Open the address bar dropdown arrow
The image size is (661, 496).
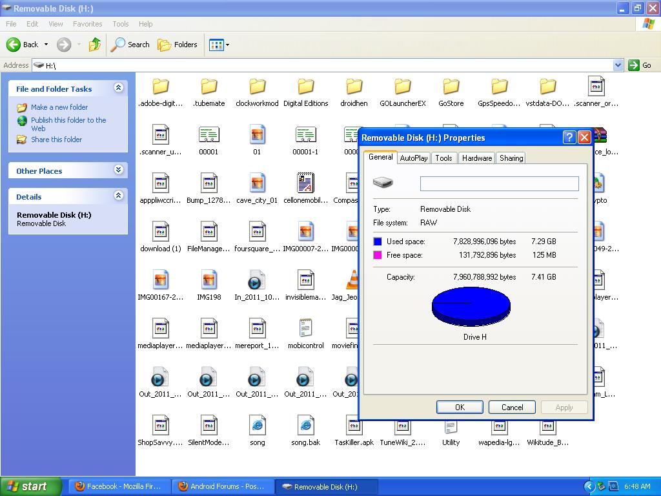click(x=618, y=65)
